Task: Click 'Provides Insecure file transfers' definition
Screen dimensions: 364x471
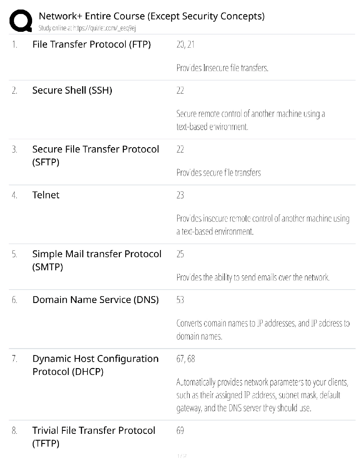Action: click(x=222, y=68)
